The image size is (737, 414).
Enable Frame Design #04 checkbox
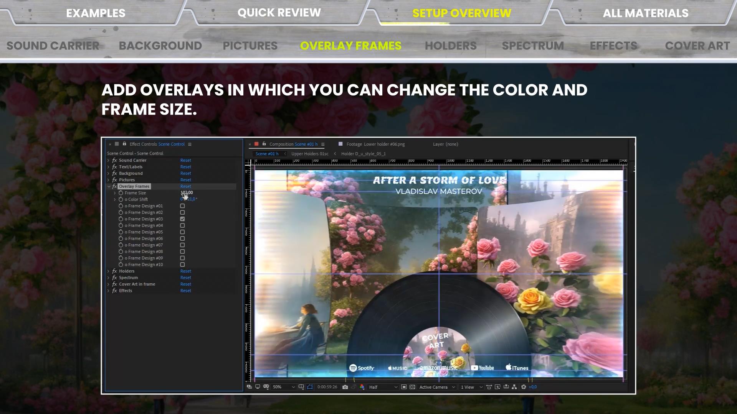[x=182, y=225]
